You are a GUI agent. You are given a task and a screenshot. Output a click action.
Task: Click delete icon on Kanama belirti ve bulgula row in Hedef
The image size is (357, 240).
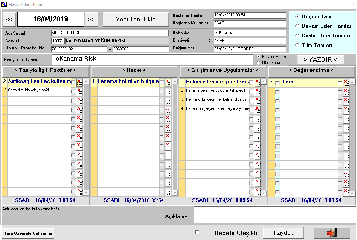168,83
